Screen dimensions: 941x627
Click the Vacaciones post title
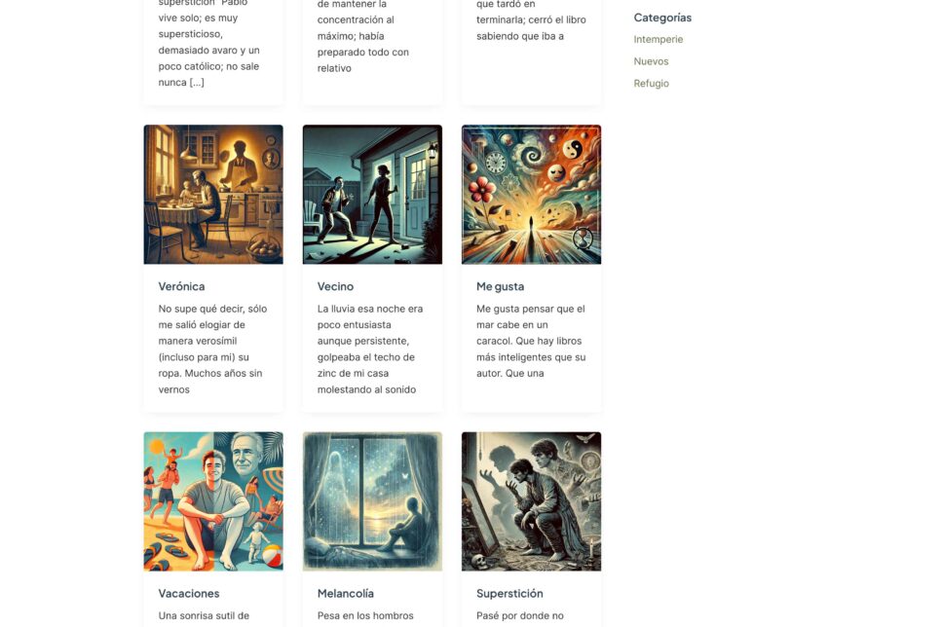pyautogui.click(x=188, y=593)
